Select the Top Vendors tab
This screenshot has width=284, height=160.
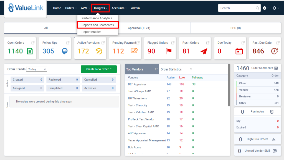(142, 69)
